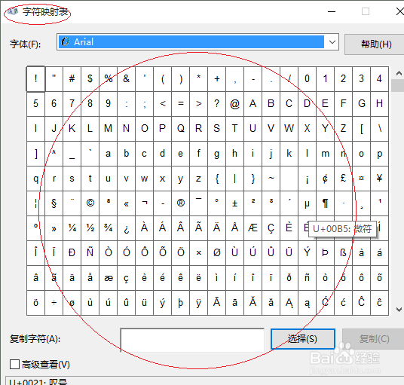404x385 pixels.
Task: Select the § section sign character
Action: pyautogui.click(x=54, y=203)
